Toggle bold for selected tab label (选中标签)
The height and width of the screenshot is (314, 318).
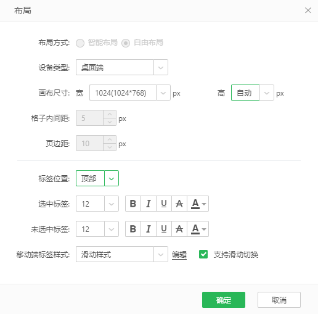tap(133, 204)
